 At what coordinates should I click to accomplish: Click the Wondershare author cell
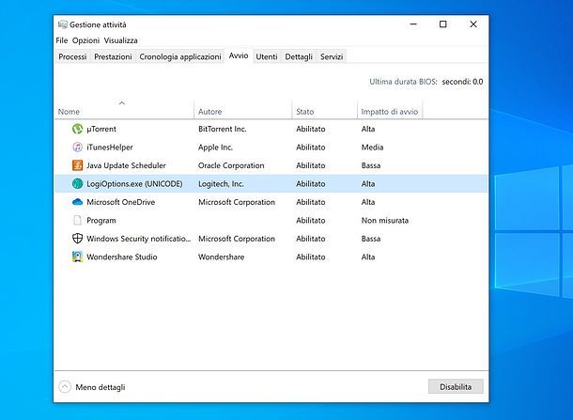point(221,257)
